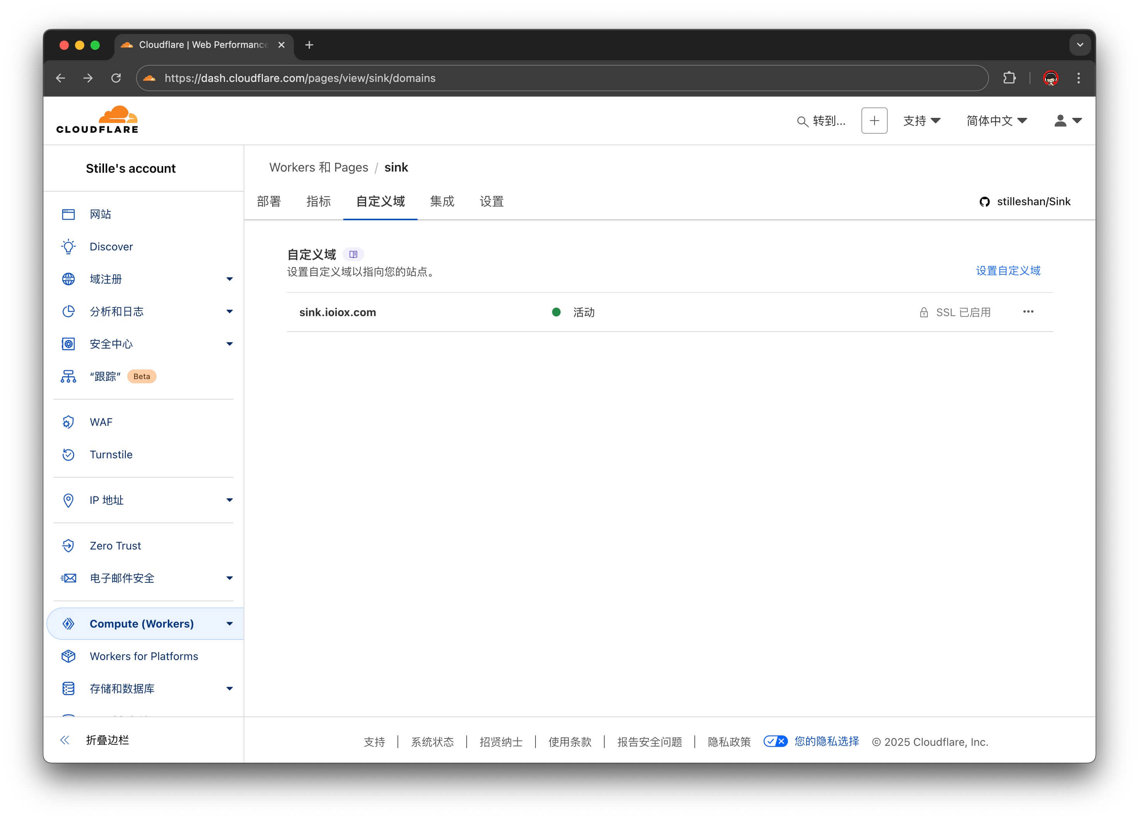Open the 网站 websites icon in sidebar
1139x820 pixels.
pyautogui.click(x=68, y=214)
